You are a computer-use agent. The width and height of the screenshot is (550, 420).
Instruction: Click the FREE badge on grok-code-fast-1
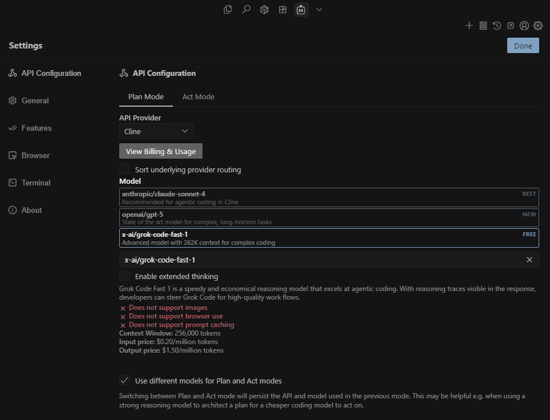pyautogui.click(x=529, y=235)
